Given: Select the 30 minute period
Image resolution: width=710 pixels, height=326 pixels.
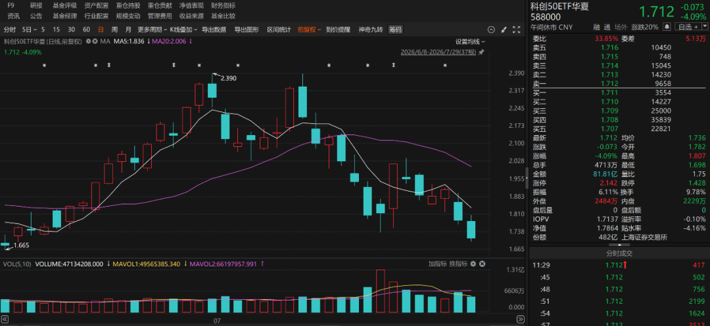Looking at the screenshot, I should tap(71, 30).
